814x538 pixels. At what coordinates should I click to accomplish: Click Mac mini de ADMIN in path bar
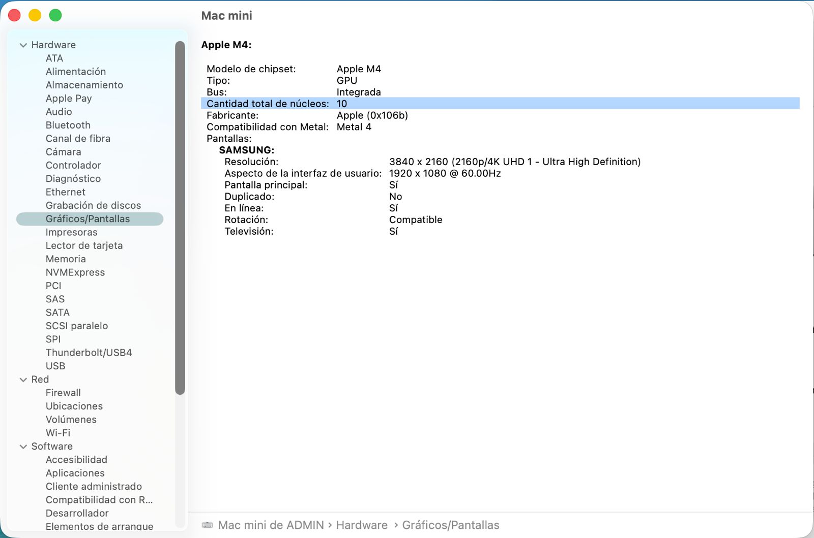[x=271, y=525]
